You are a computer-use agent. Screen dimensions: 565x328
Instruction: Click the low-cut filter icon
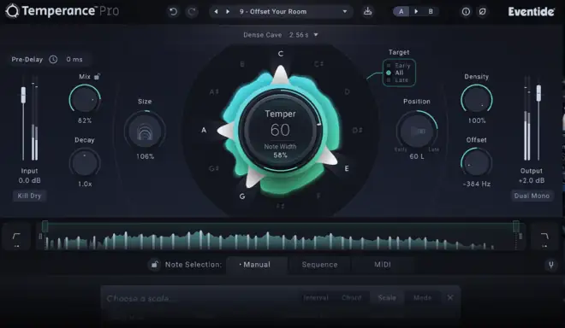(x=16, y=237)
